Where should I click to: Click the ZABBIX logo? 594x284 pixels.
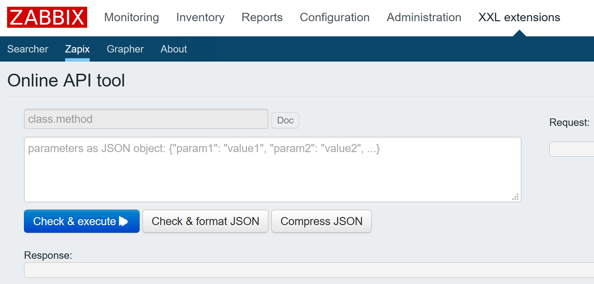pyautogui.click(x=47, y=17)
